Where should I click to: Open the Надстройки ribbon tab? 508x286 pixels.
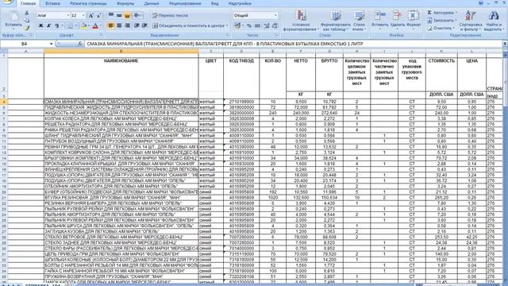(x=240, y=3)
